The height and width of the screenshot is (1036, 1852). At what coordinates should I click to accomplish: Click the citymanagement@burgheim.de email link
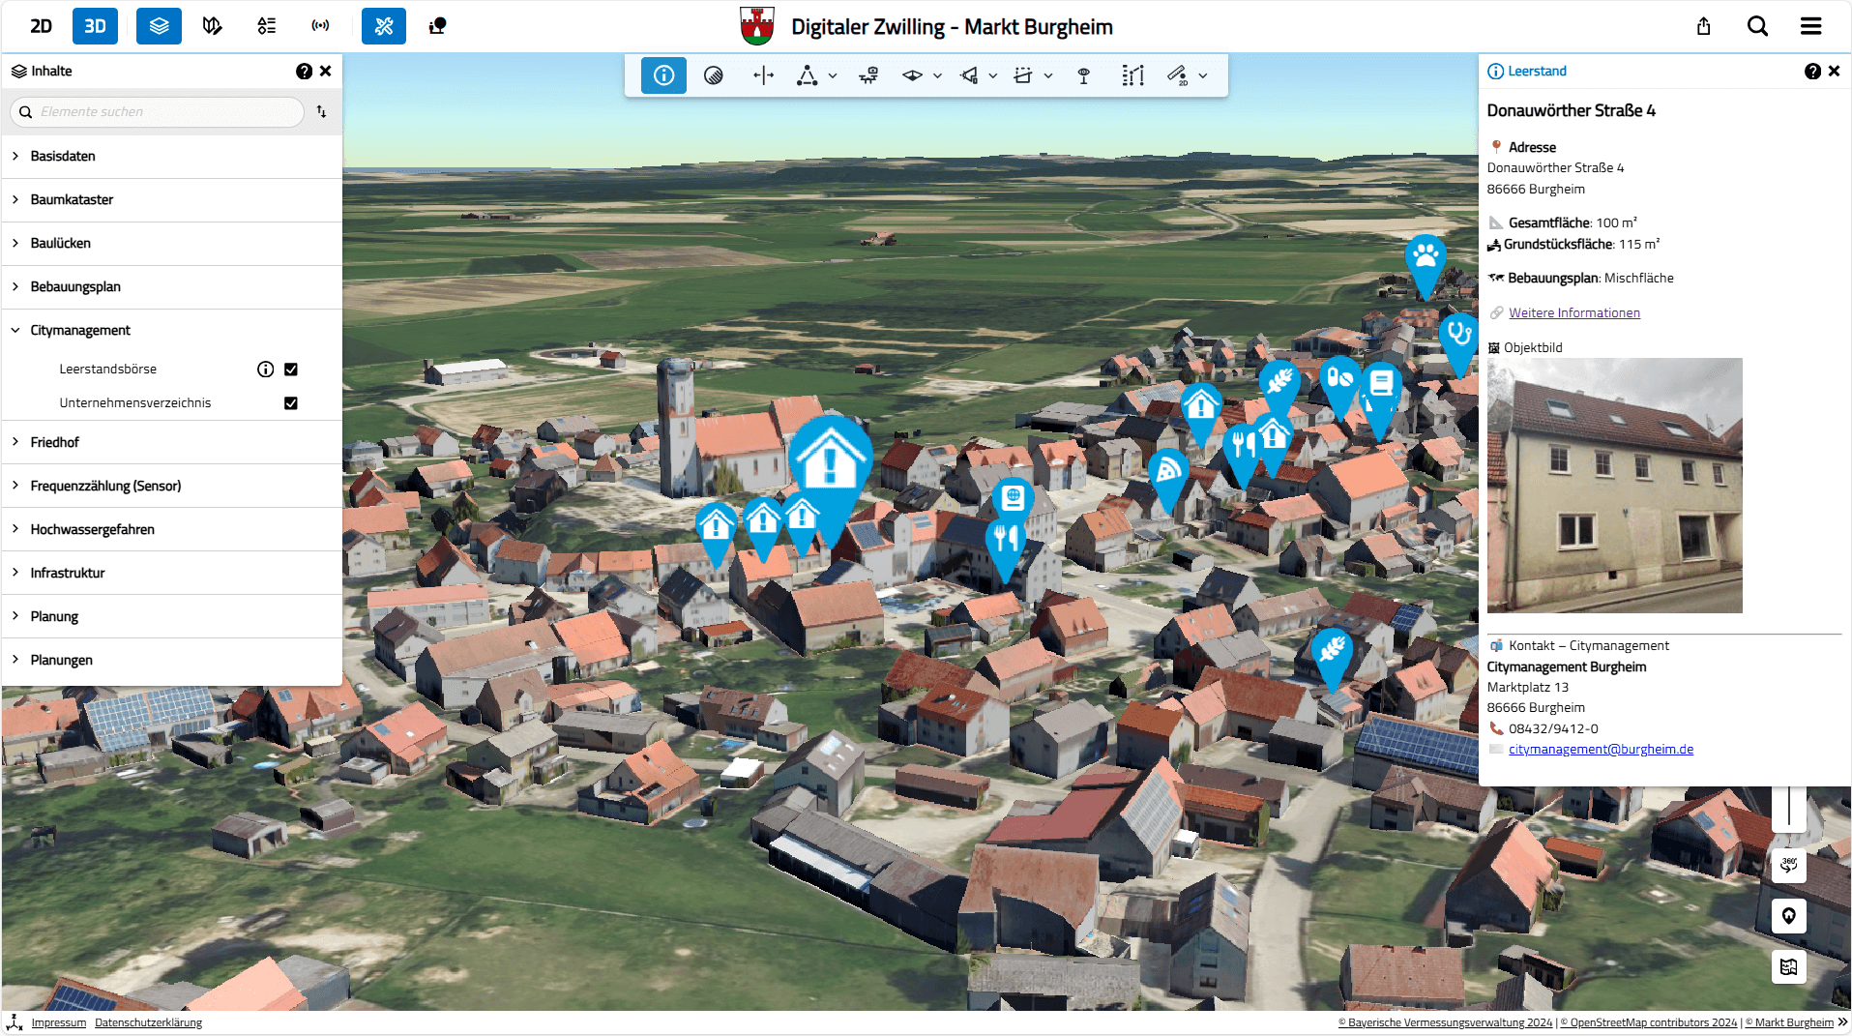[1601, 750]
